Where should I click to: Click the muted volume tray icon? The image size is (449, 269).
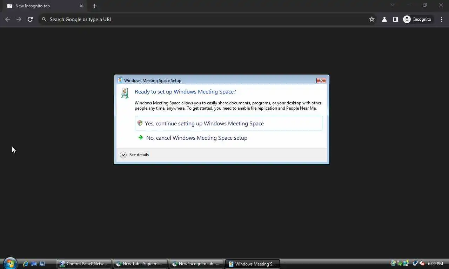click(x=422, y=263)
